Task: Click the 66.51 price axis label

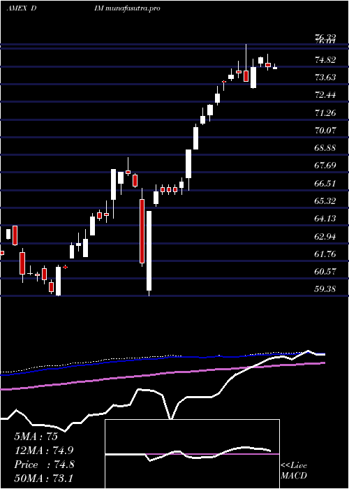Action: pyautogui.click(x=326, y=183)
